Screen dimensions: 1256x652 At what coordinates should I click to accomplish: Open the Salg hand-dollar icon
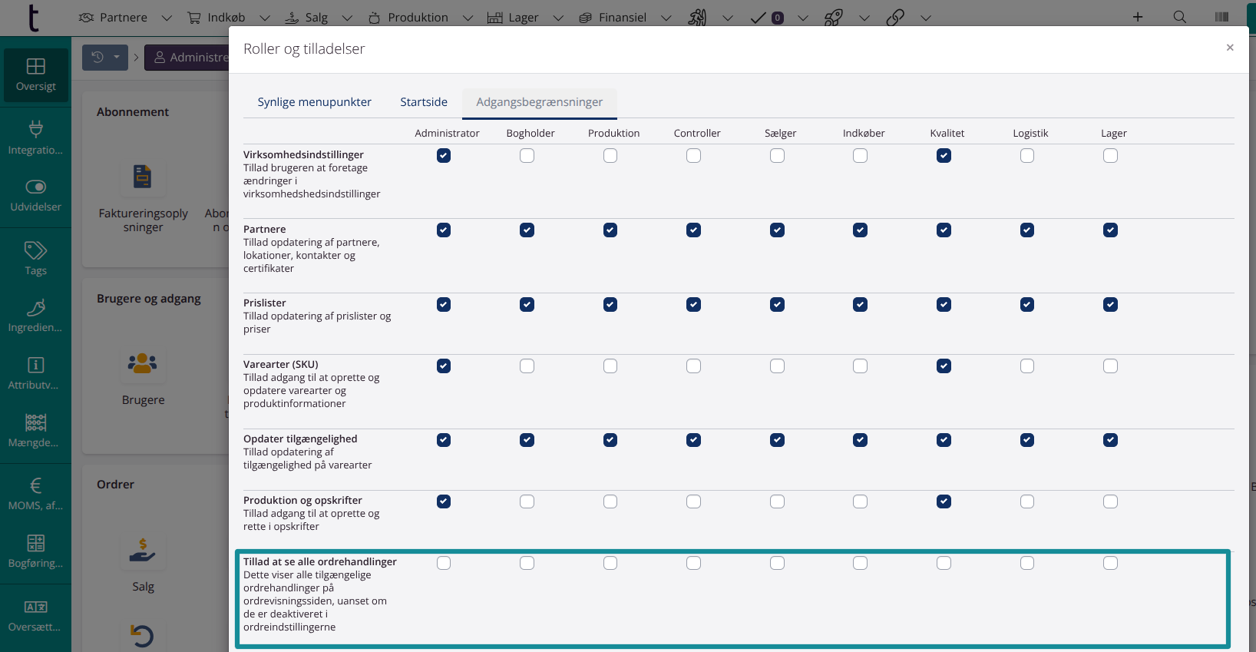click(x=143, y=550)
